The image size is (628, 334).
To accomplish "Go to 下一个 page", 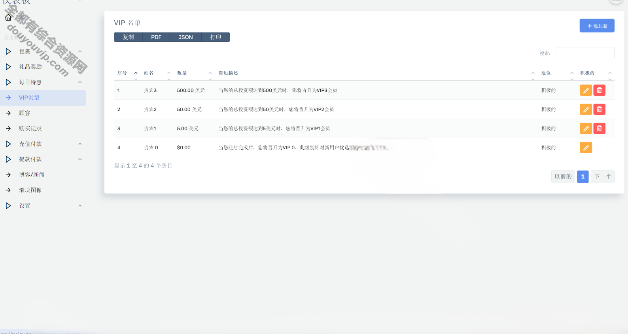I will (603, 176).
